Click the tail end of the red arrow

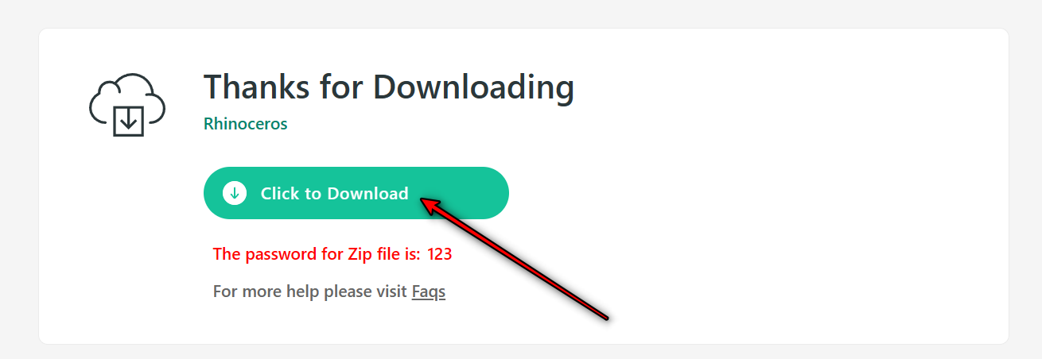[x=606, y=318]
